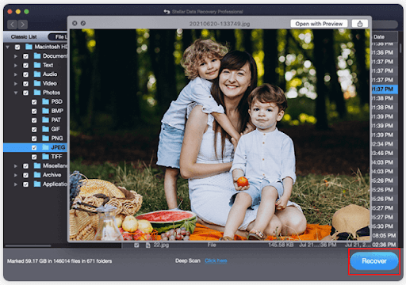Click the Application folder icon
406x285 pixels.
(x=37, y=184)
